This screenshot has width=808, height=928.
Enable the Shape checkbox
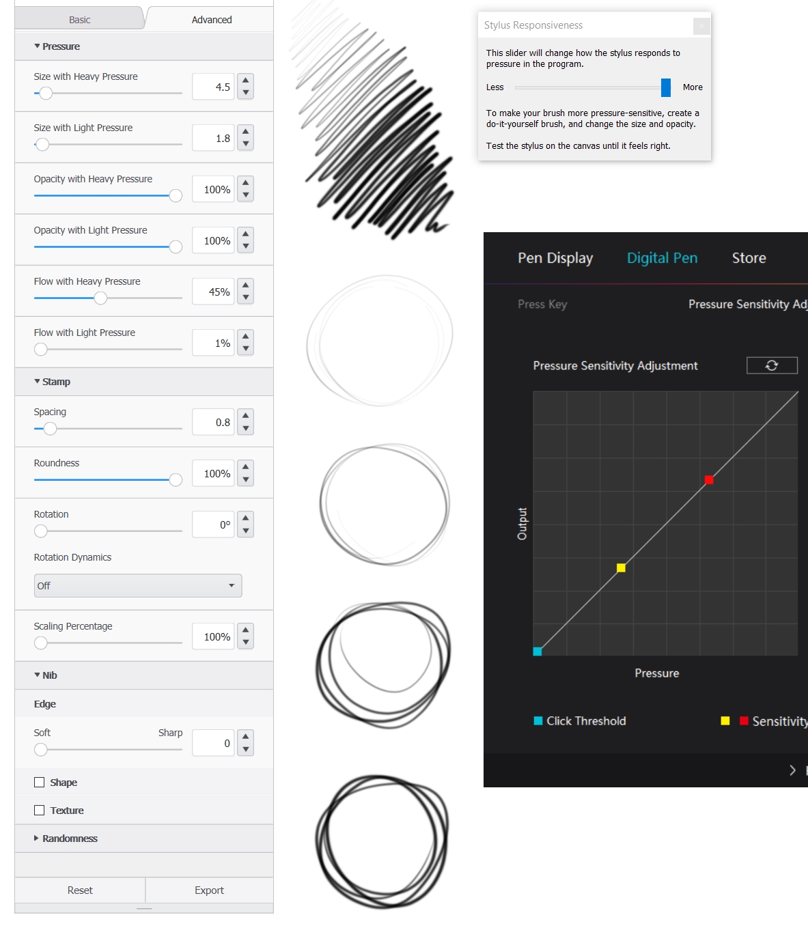click(x=40, y=783)
